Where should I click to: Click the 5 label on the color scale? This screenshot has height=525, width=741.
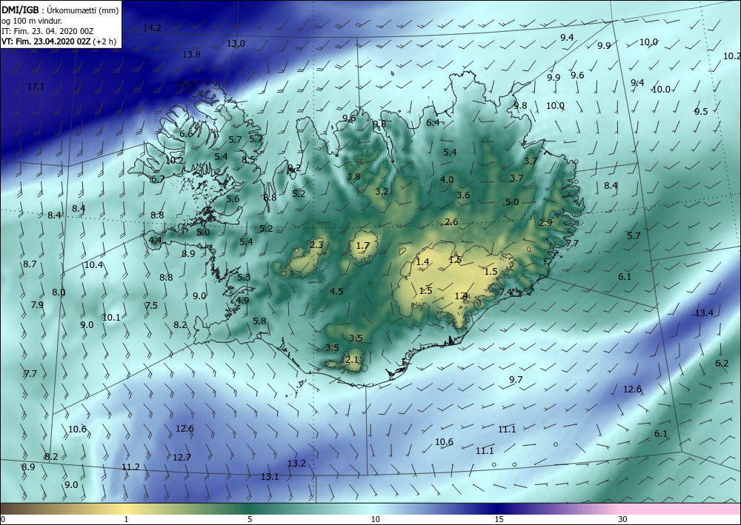pos(250,520)
